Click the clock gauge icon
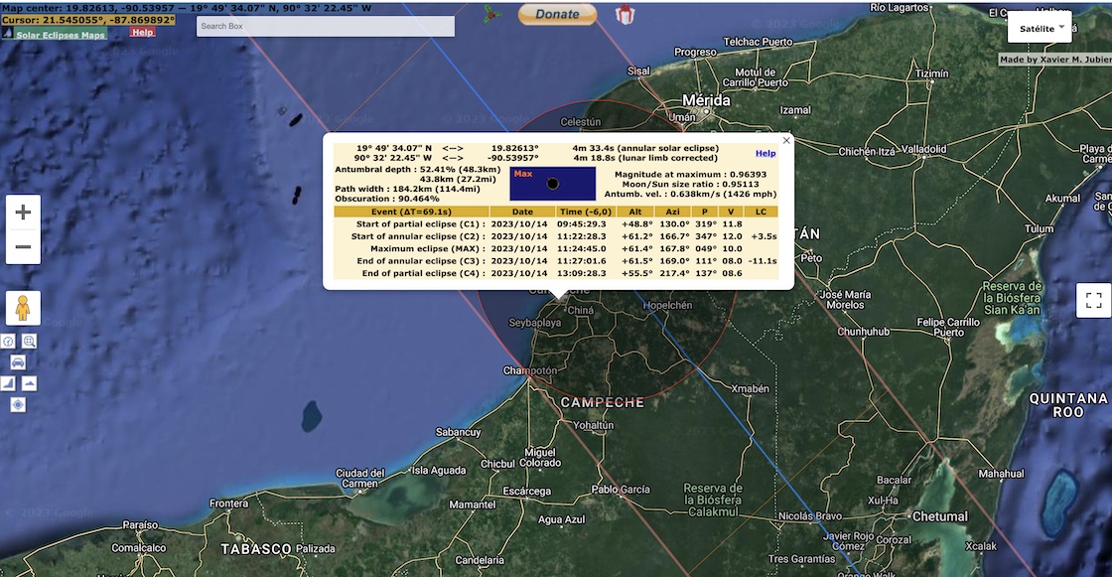This screenshot has width=1112, height=577. pyautogui.click(x=9, y=342)
